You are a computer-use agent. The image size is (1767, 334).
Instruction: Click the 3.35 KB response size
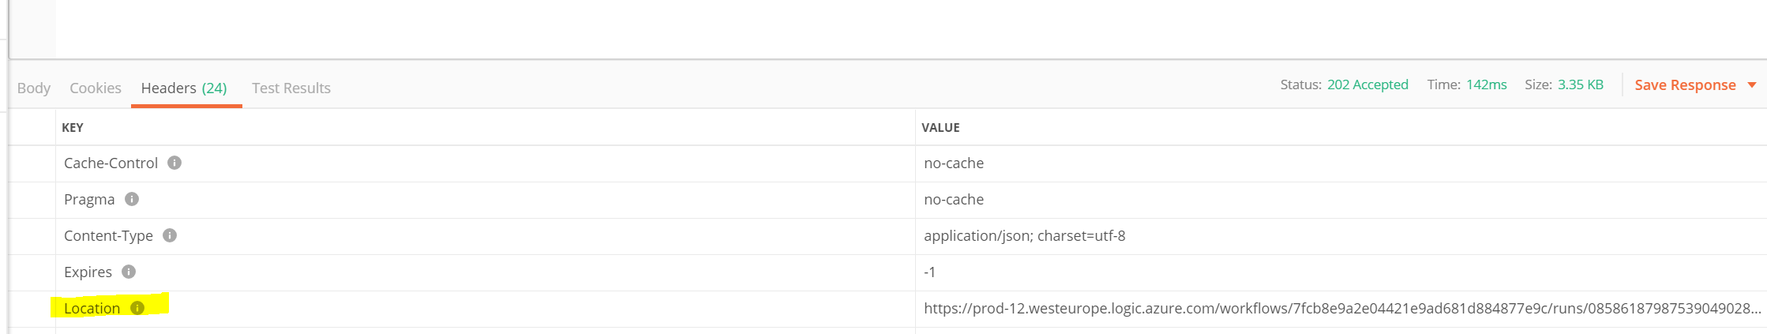click(1580, 85)
